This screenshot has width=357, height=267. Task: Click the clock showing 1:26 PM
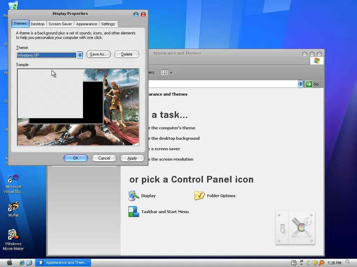tap(334, 263)
